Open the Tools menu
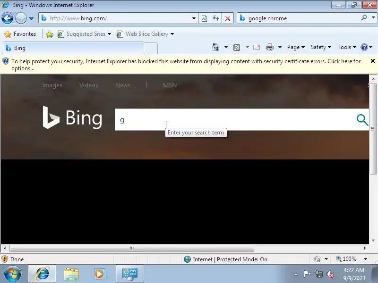Image resolution: width=378 pixels, height=283 pixels. pos(347,47)
